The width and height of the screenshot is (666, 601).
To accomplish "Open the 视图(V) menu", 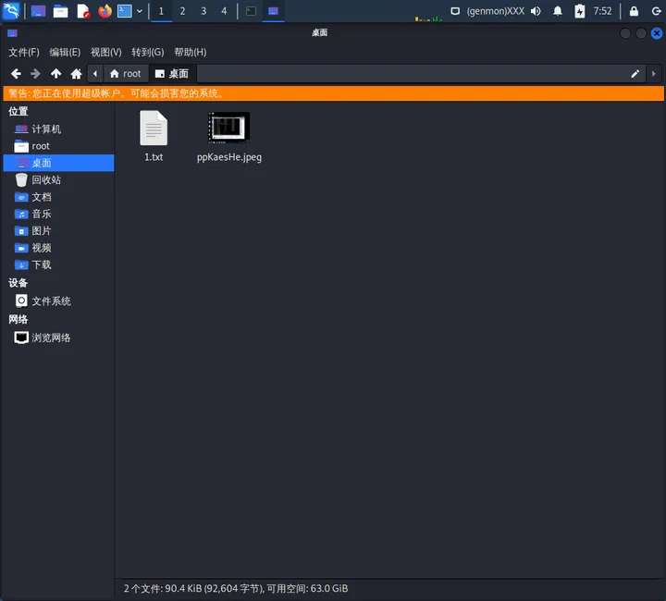I will coord(105,52).
